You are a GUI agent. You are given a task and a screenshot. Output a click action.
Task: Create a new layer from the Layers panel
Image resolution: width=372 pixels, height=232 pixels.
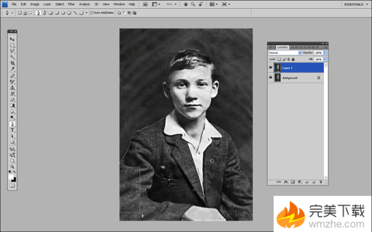click(x=313, y=182)
